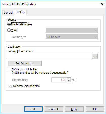Screen dimensions: 106x114
Task: Close the Scheduled Job Properties dialog
Action: click(x=102, y=4)
